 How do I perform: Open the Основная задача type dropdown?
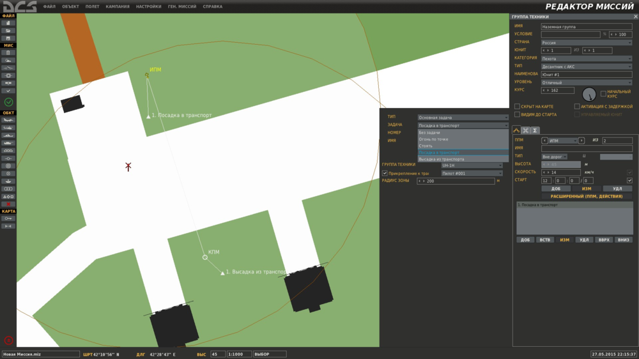click(463, 118)
